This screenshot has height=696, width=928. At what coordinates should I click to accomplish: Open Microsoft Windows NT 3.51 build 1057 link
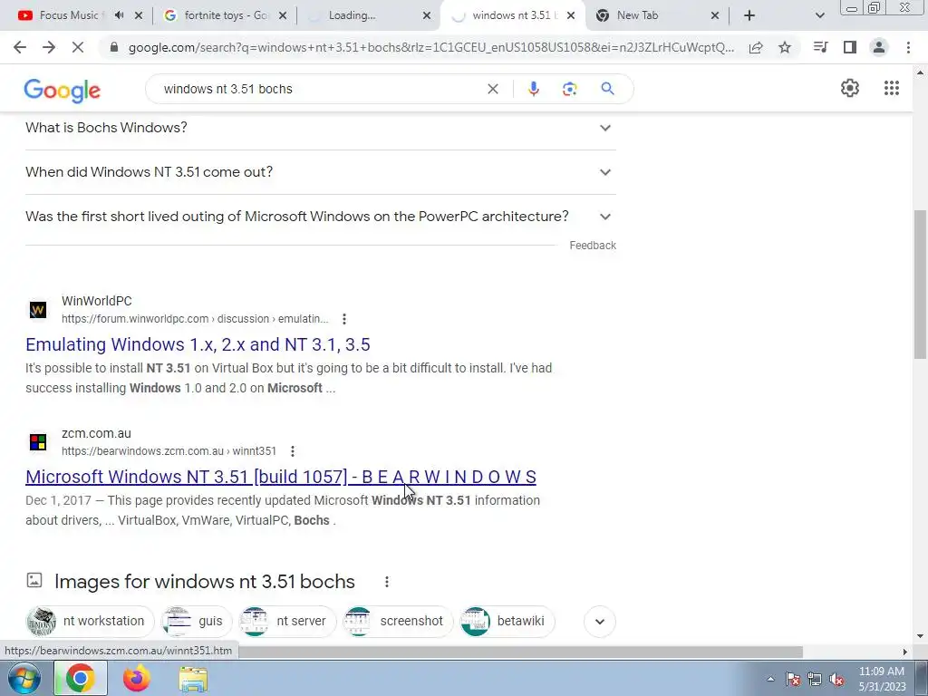[281, 477]
